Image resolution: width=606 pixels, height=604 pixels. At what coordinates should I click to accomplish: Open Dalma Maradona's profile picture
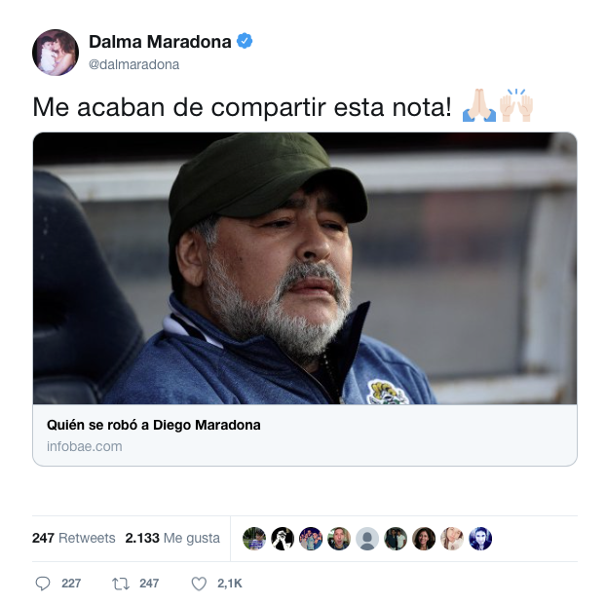click(56, 53)
